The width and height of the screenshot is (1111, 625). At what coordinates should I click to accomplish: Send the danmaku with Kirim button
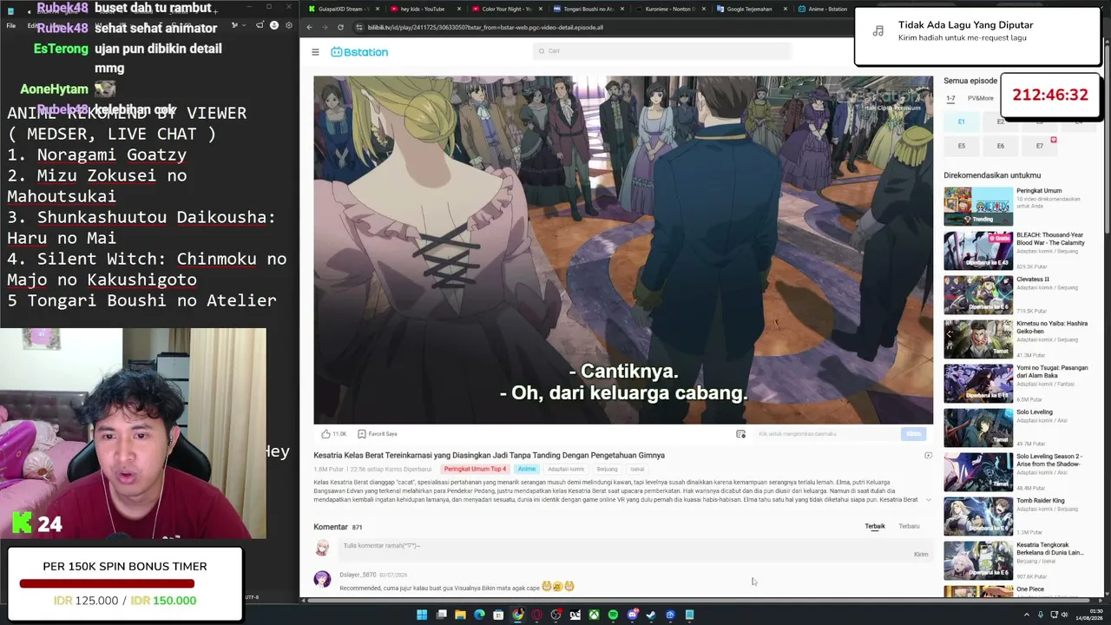[913, 434]
